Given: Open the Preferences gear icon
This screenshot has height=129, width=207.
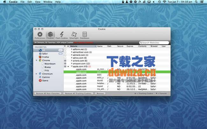Looking at the screenshot, I should pyautogui.click(x=40, y=34).
